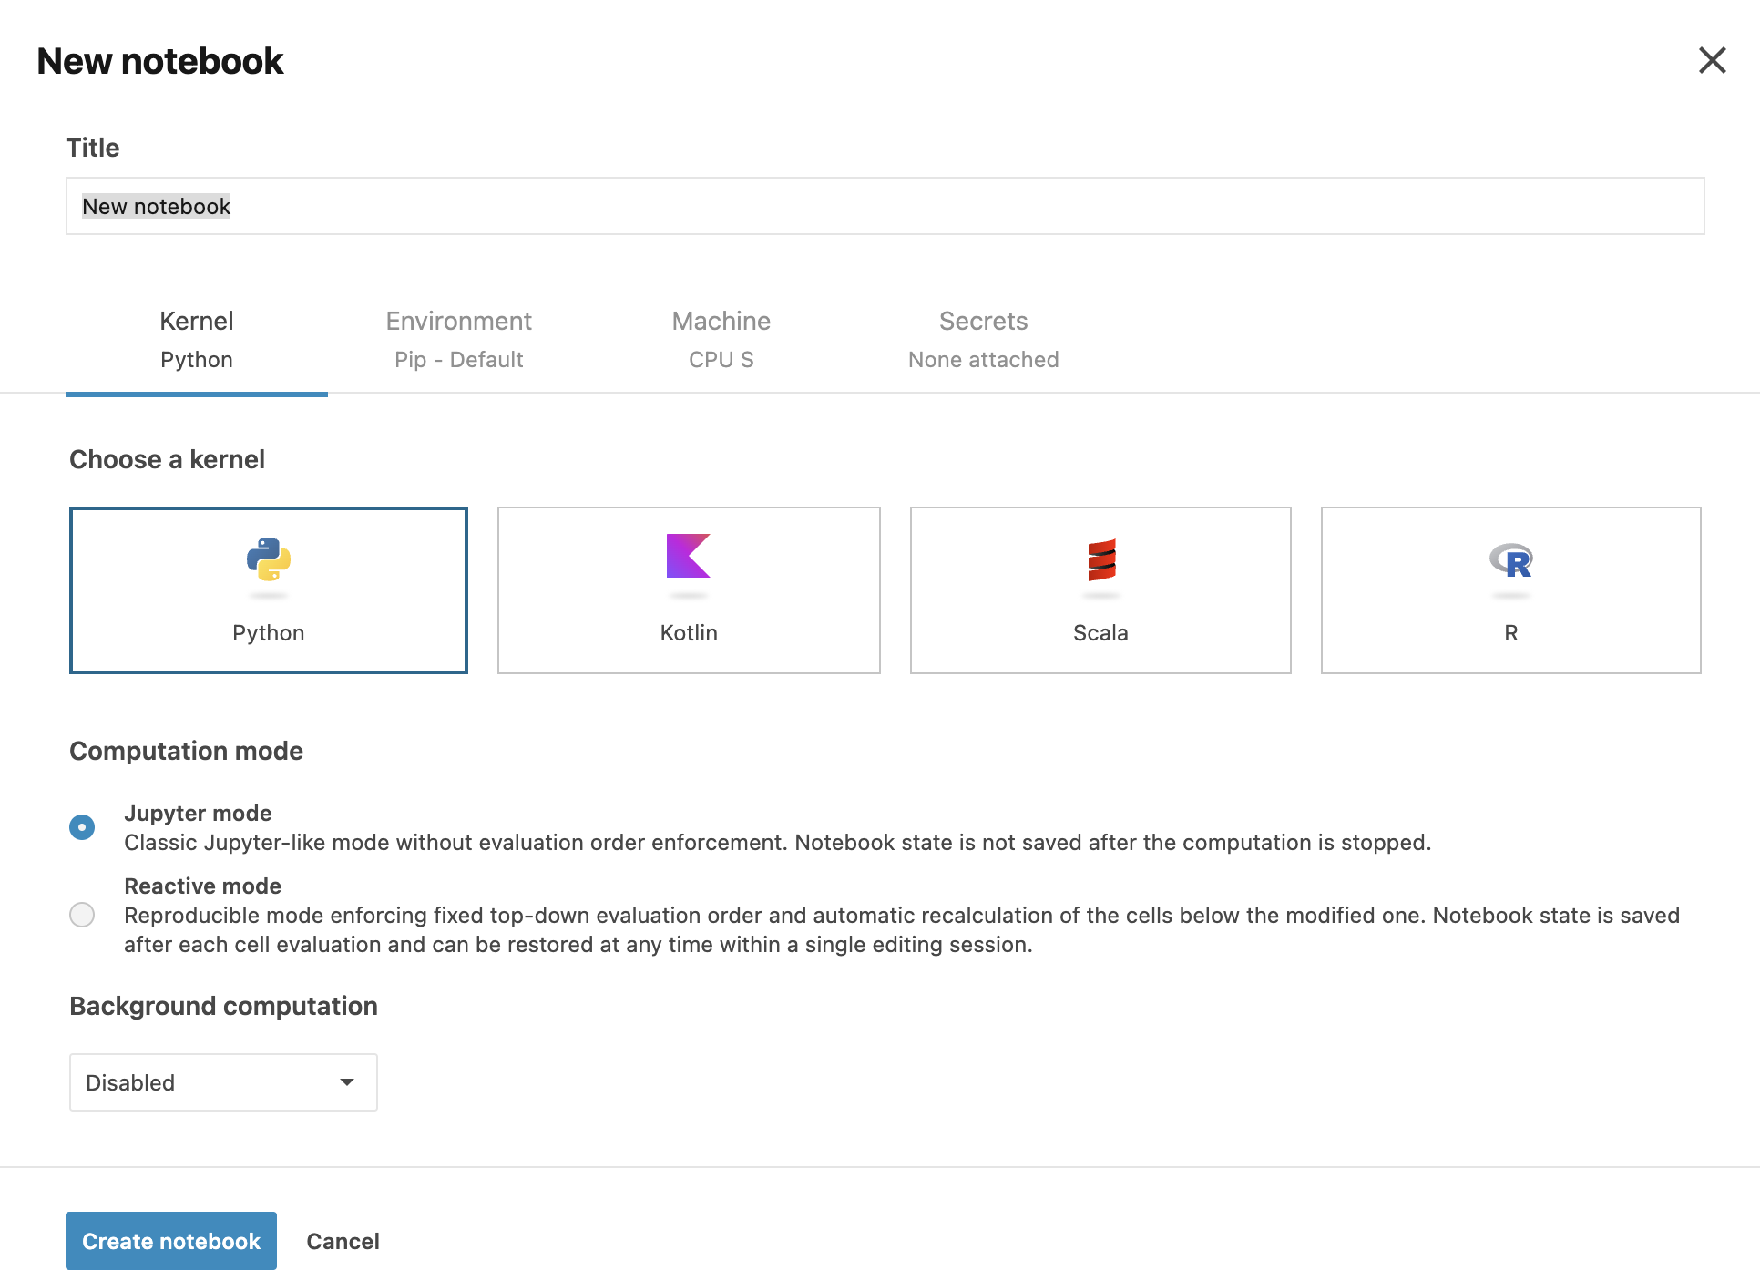Click the Disabled dropdown arrow
Screen dimensions: 1760x1281
[x=347, y=1082]
